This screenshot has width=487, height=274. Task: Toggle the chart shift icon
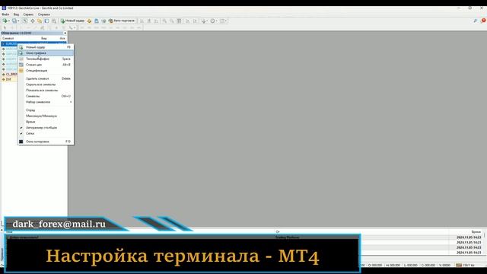195,21
